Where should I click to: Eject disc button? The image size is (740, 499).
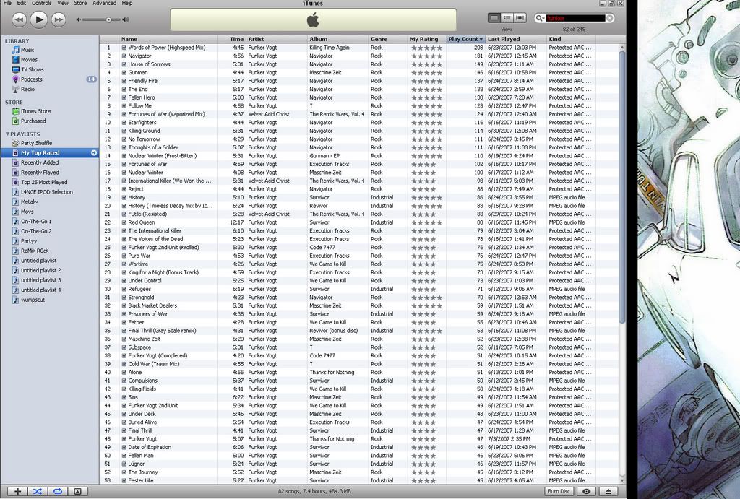coord(608,492)
